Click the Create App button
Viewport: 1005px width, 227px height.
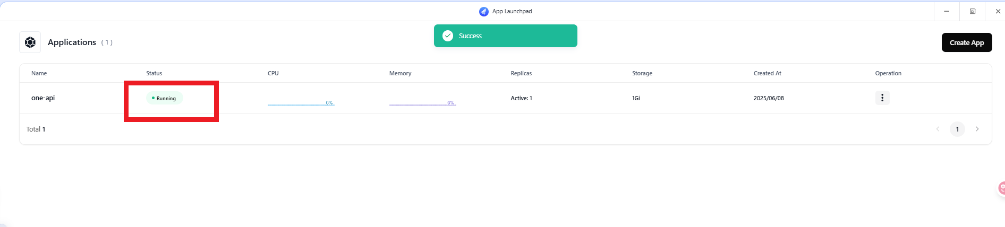tap(967, 42)
